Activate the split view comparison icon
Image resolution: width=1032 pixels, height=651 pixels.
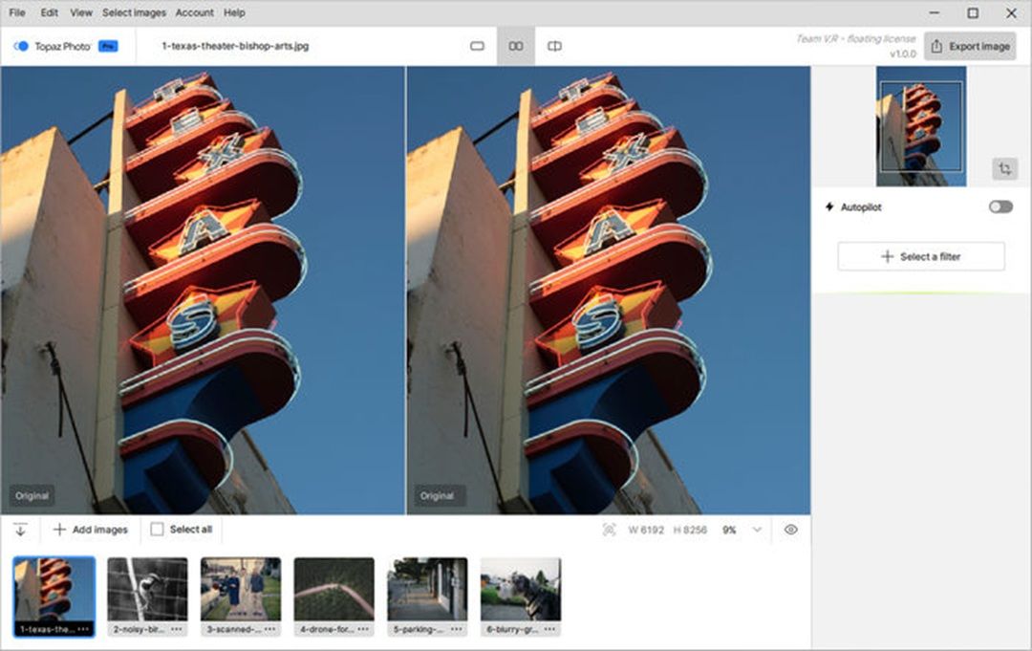[554, 45]
